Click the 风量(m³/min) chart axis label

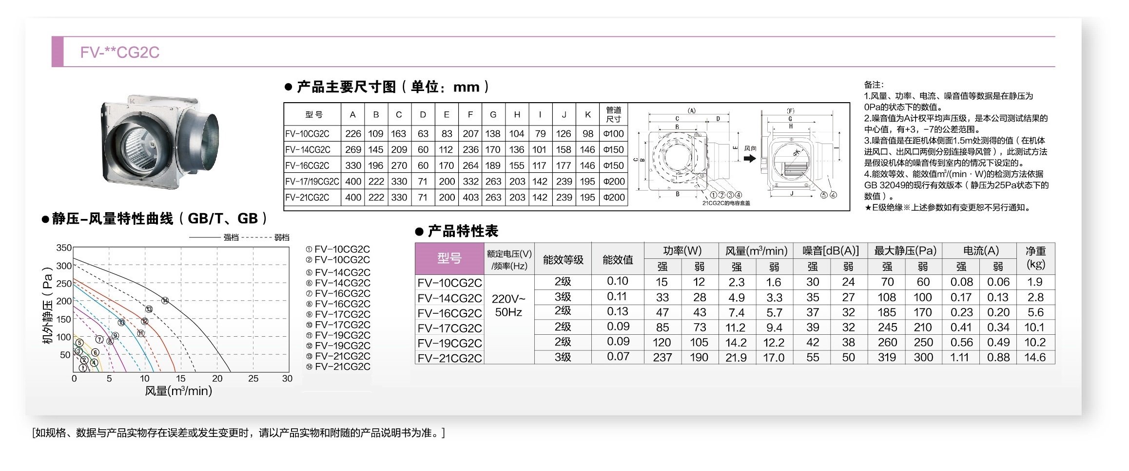(178, 391)
